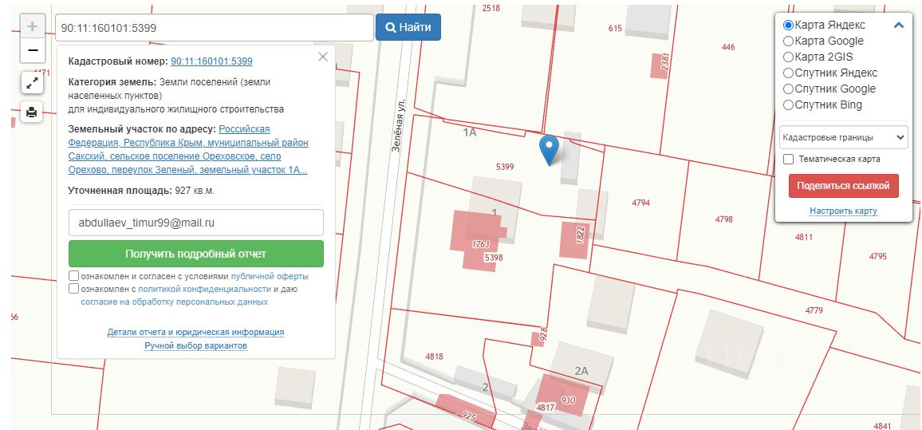Zoom out the map with minus button

coord(32,51)
